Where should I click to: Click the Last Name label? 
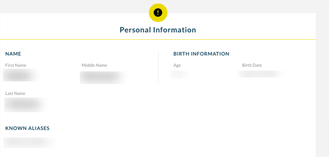pos(15,93)
